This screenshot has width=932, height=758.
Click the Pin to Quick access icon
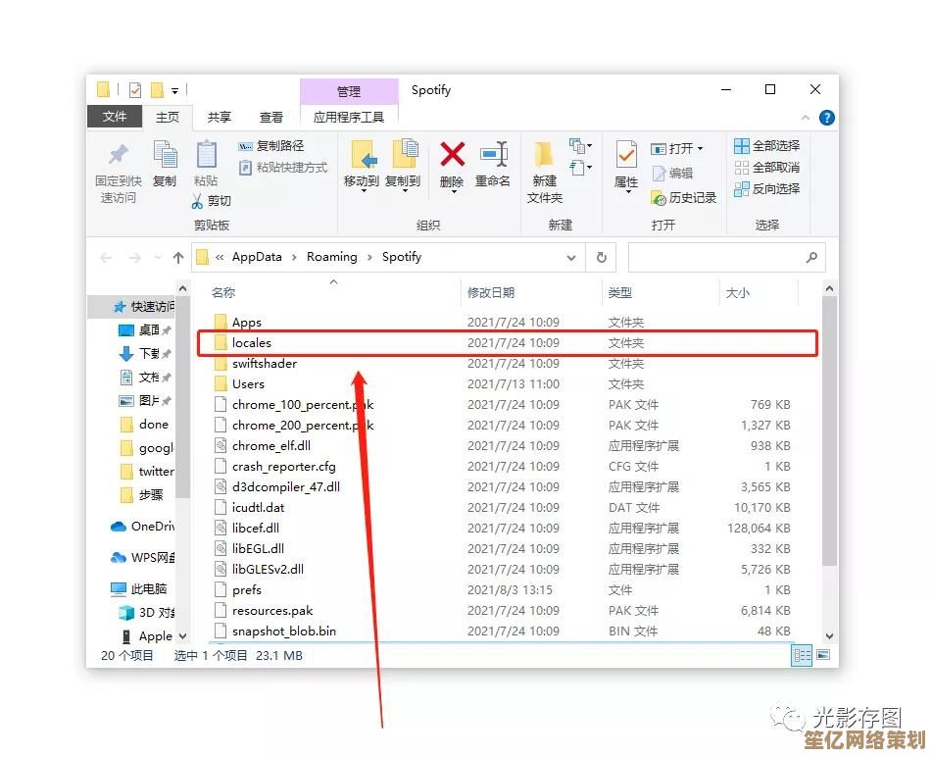click(119, 155)
